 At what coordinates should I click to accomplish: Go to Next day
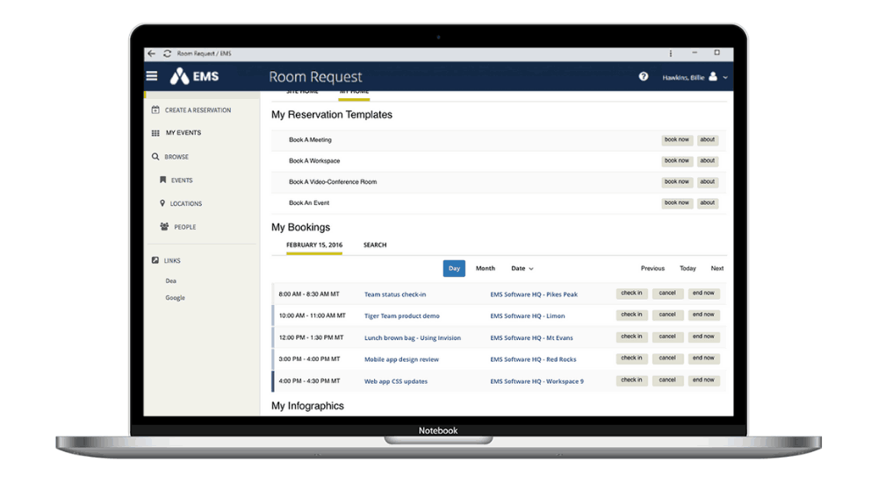[x=716, y=269]
